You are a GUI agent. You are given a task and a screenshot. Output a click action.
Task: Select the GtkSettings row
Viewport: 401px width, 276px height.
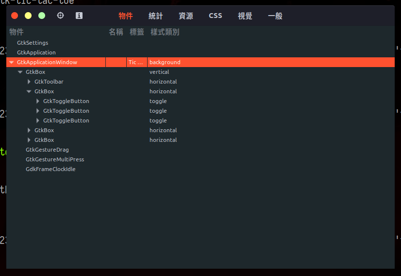(33, 43)
